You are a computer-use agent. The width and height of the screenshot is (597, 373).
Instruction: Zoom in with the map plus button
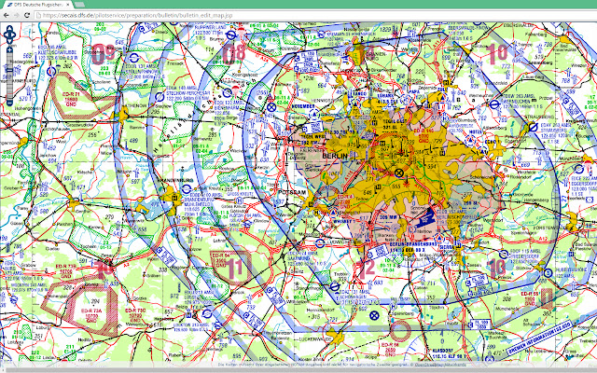pos(9,49)
